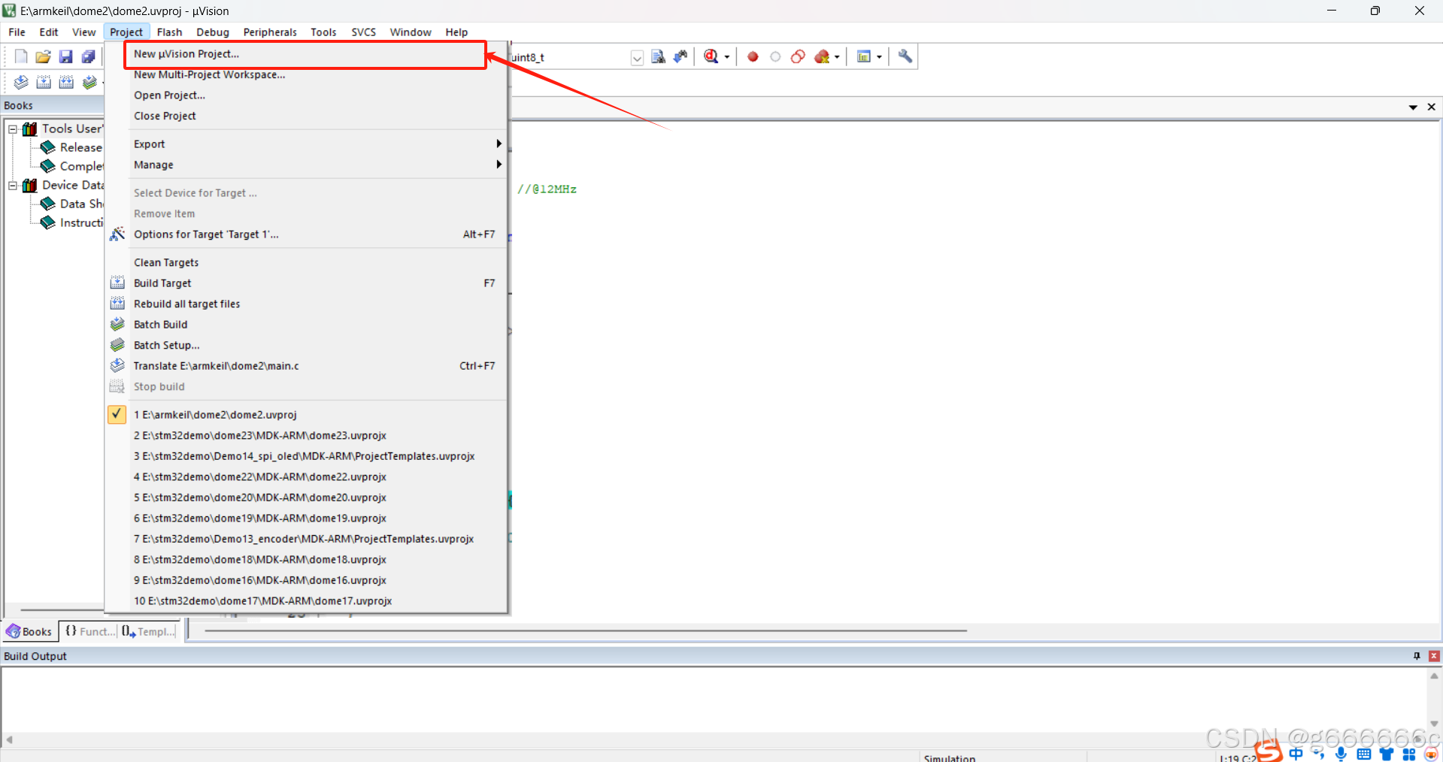Select Data Sheet book item
The height and width of the screenshot is (762, 1443).
pyautogui.click(x=73, y=204)
